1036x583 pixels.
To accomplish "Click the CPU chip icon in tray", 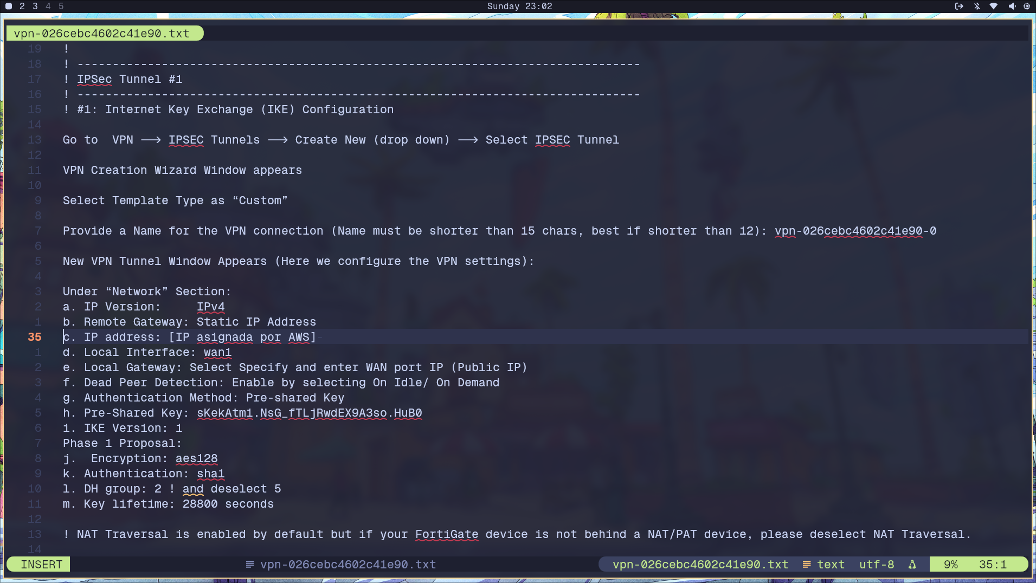I will click(1027, 7).
